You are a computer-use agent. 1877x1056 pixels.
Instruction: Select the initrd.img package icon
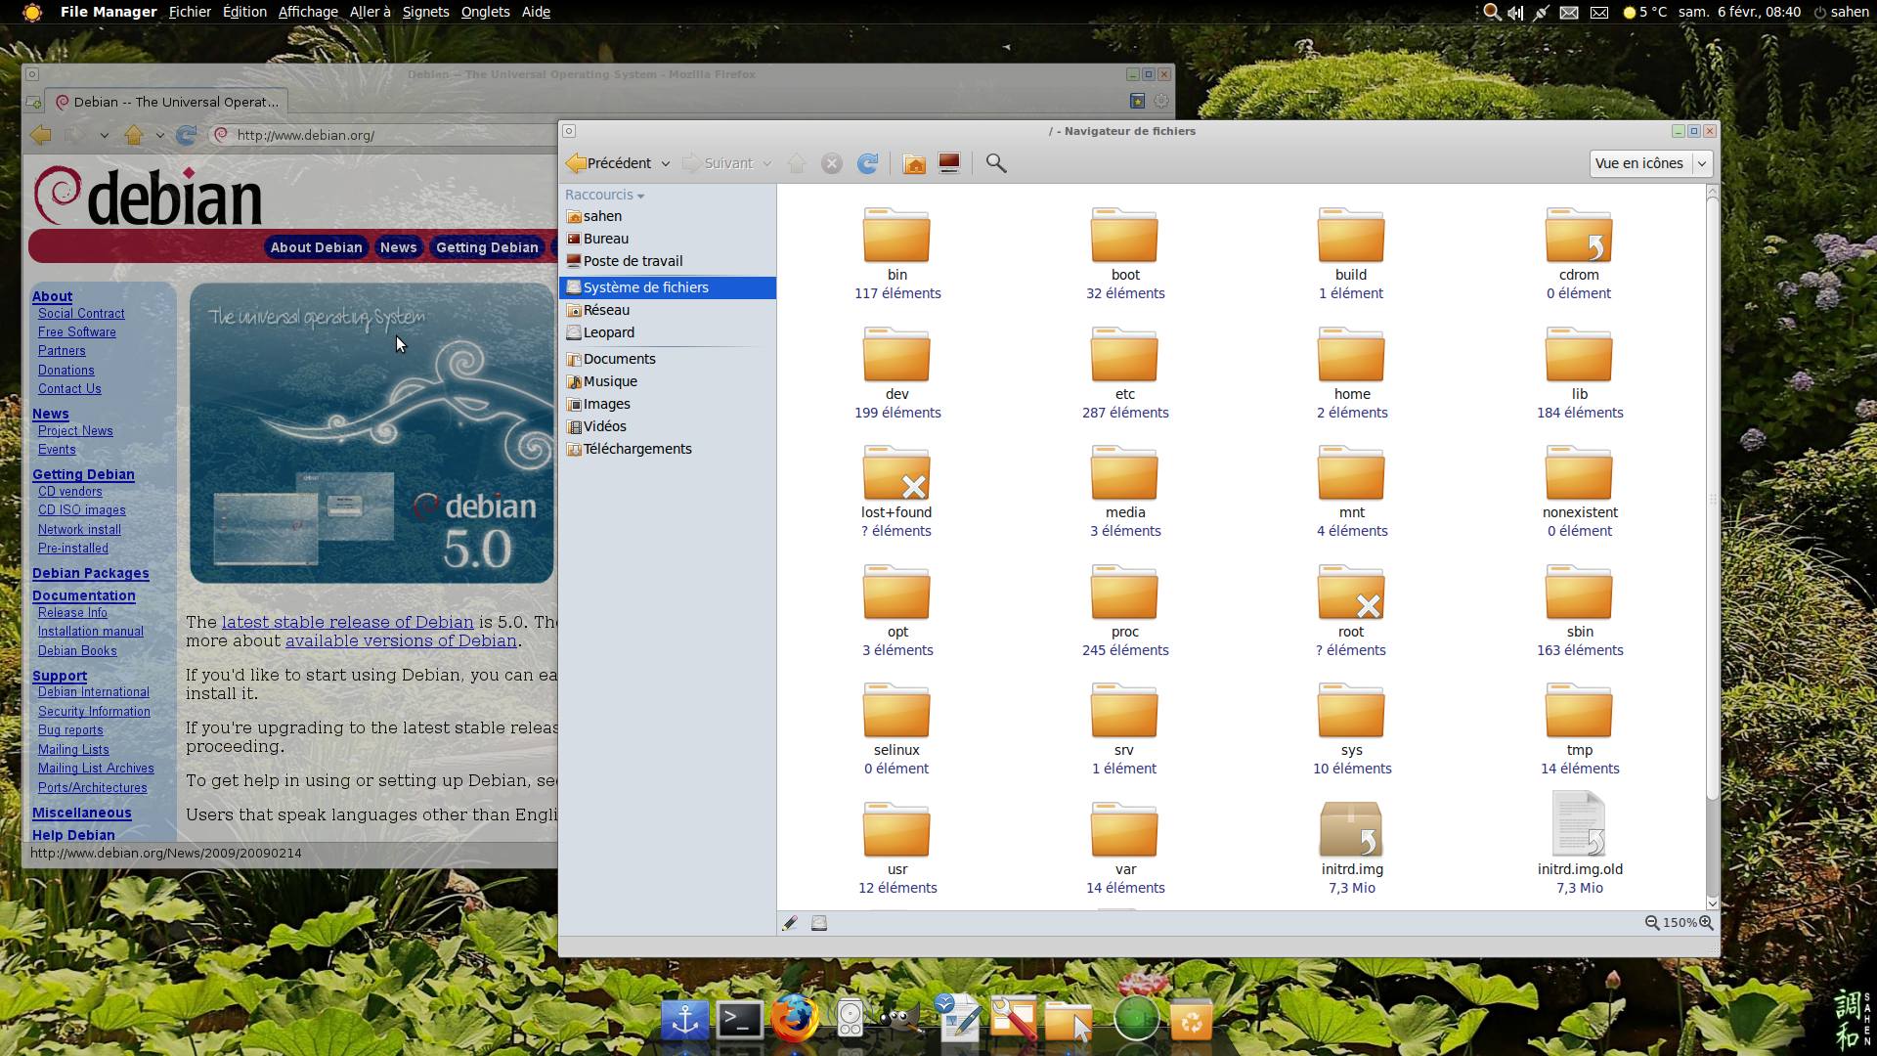click(1351, 829)
